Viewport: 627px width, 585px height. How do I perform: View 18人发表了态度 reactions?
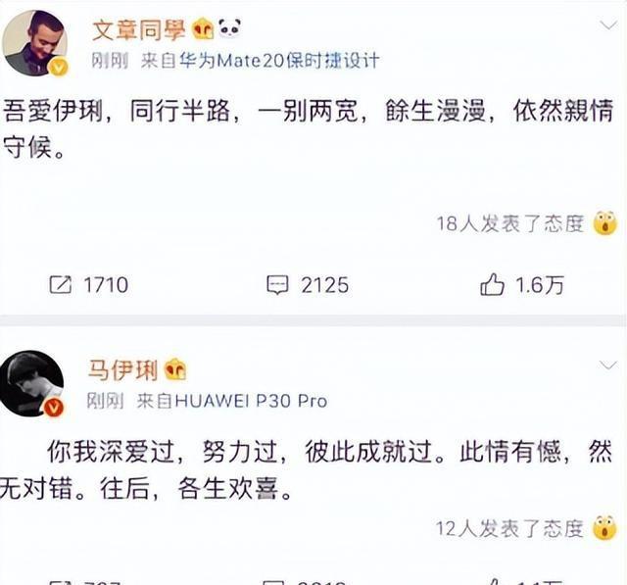[x=510, y=223]
